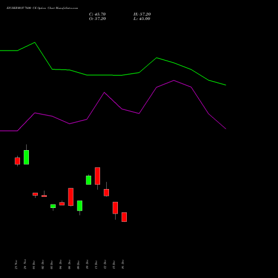Screen dimensions: 278x278
Task: Click the red candle for 21 Nov
Action: point(17,161)
